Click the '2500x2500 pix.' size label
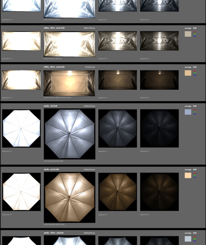 [89, 233]
